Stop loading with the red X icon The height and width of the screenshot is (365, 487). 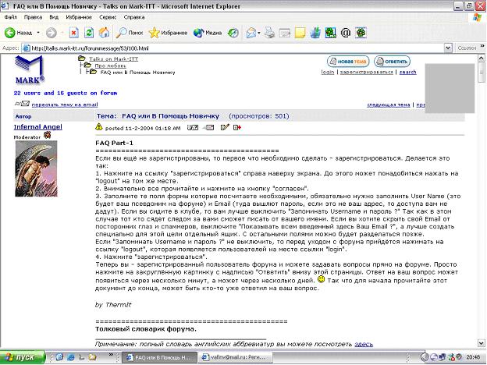tap(73, 33)
